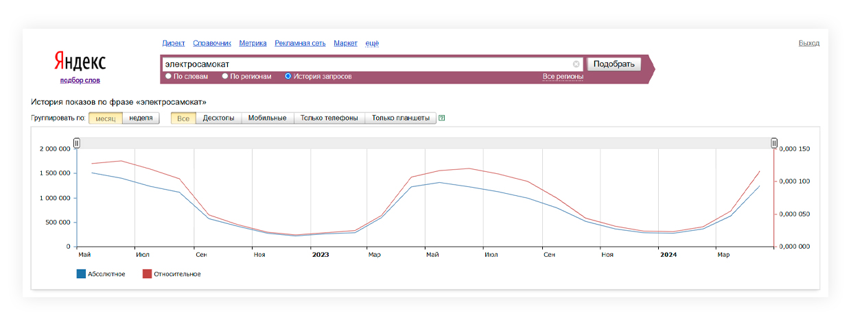Expand the «ещё» services menu
Screen dimensions: 851x326
point(372,43)
